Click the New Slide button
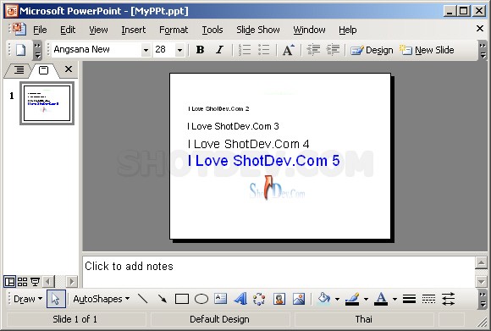The image size is (491, 331). click(x=428, y=50)
